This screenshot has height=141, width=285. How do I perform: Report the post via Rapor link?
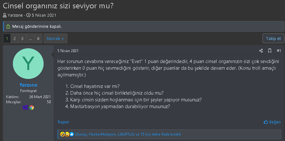tap(63, 122)
